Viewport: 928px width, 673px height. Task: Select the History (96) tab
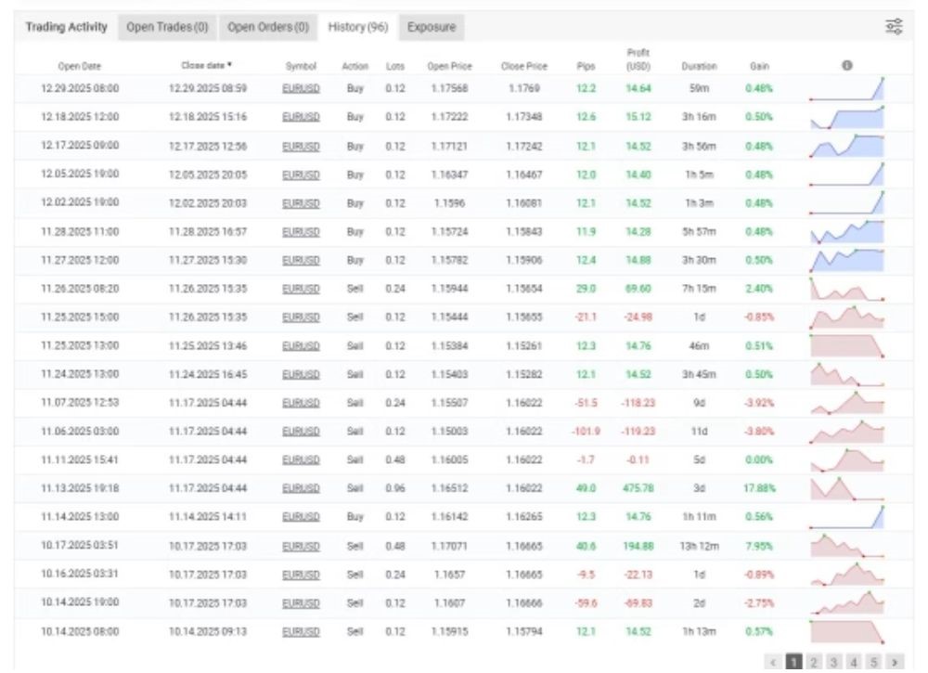pos(358,27)
